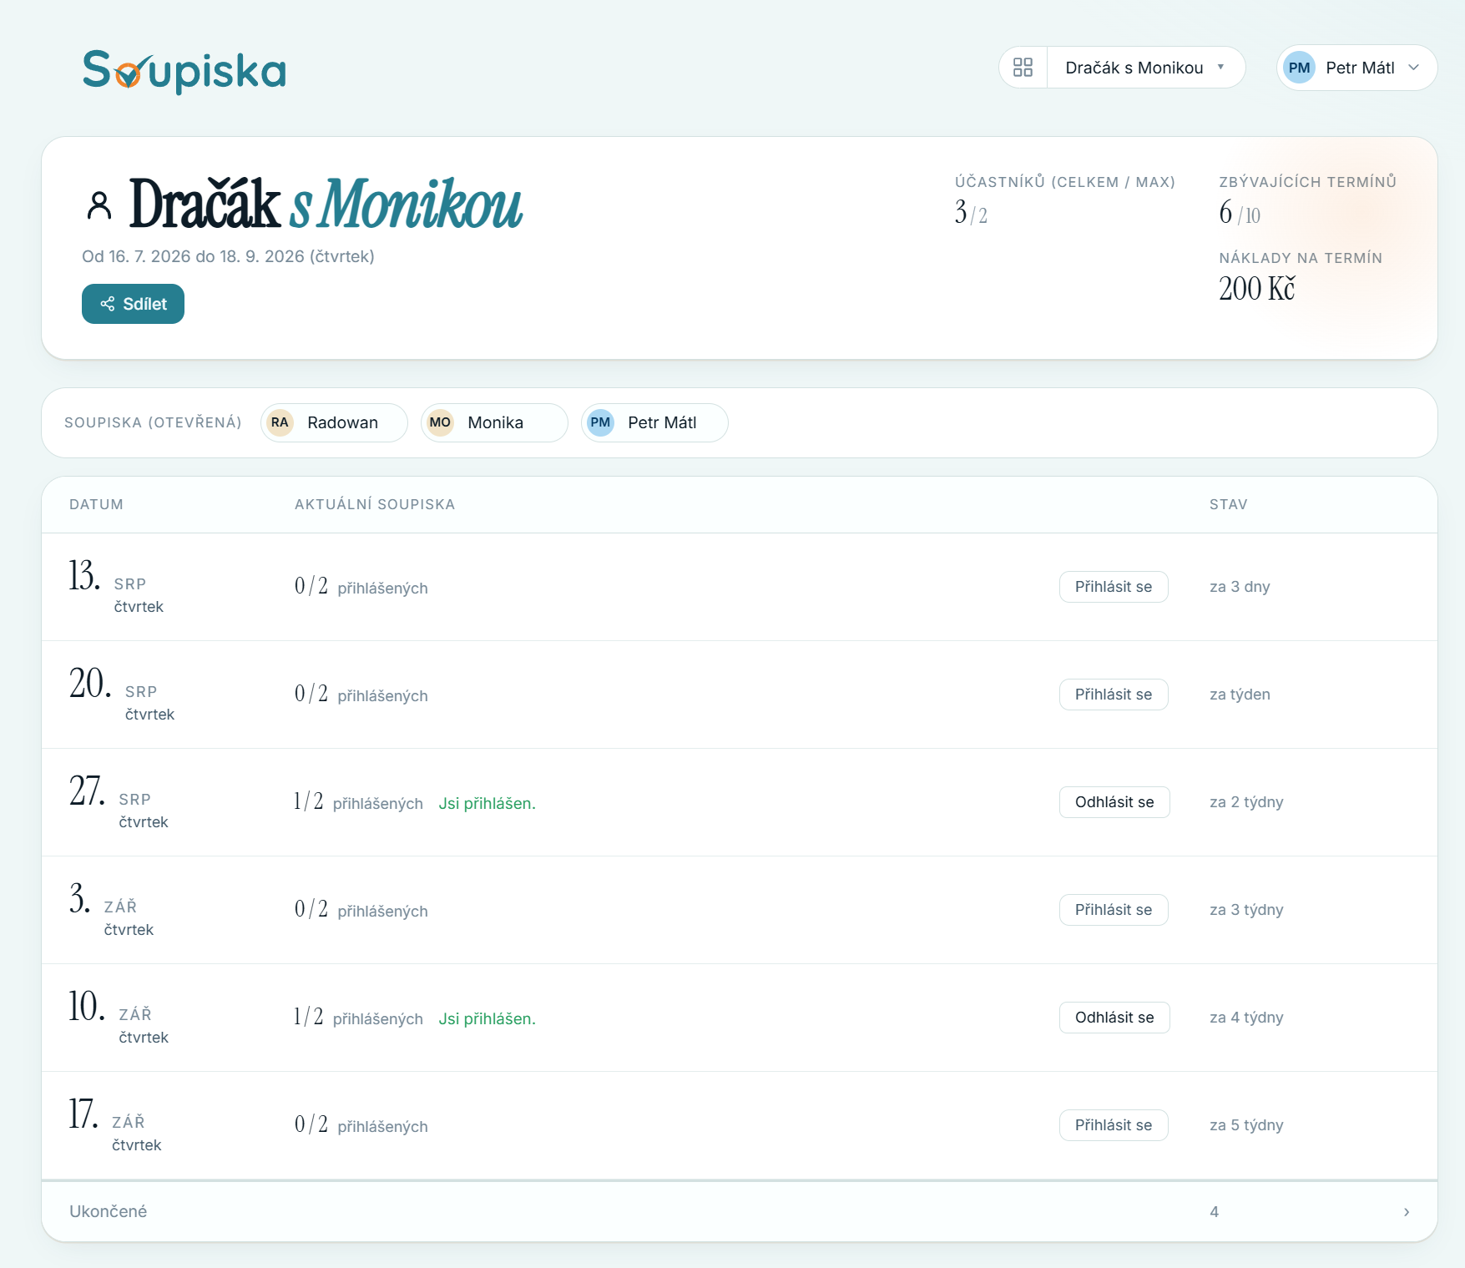1465x1268 pixels.
Task: Expand the Ukončené section chevron
Action: (1407, 1212)
